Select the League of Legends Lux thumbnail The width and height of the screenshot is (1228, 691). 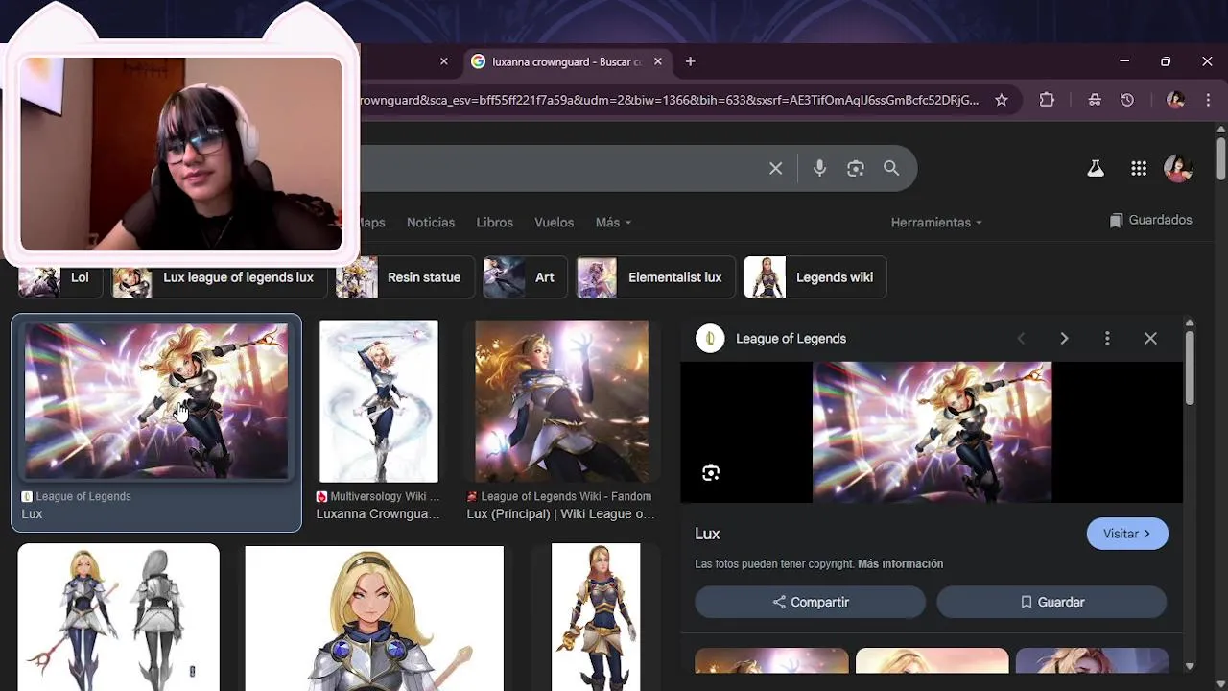coord(156,401)
